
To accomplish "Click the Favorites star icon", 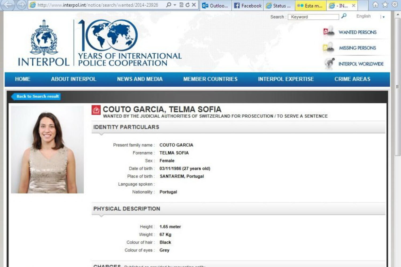I will click(385, 5).
